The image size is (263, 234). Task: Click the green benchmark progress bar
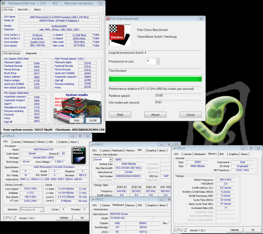coord(155,79)
